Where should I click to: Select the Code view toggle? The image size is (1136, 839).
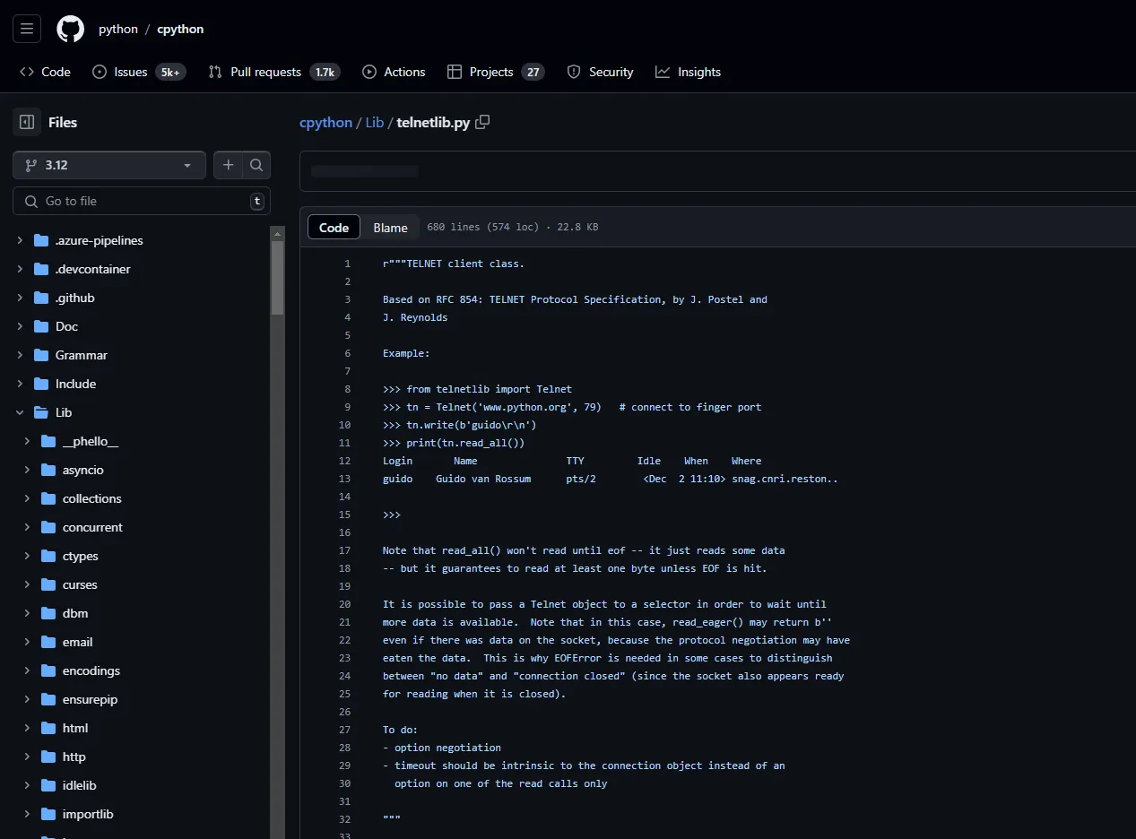[334, 228]
